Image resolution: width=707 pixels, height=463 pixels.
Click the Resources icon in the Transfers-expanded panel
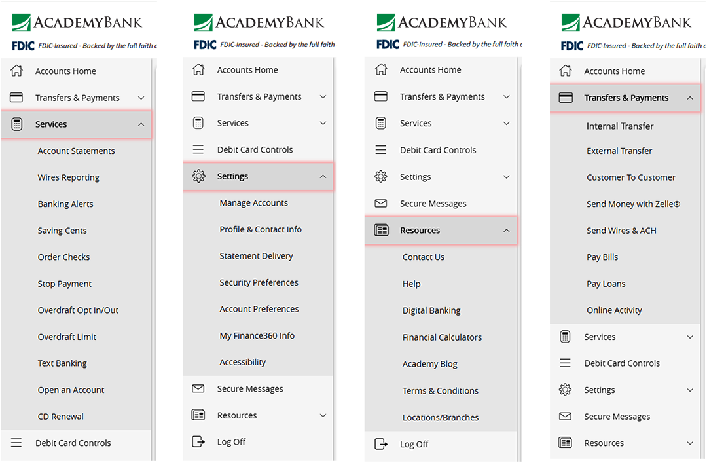(x=565, y=443)
